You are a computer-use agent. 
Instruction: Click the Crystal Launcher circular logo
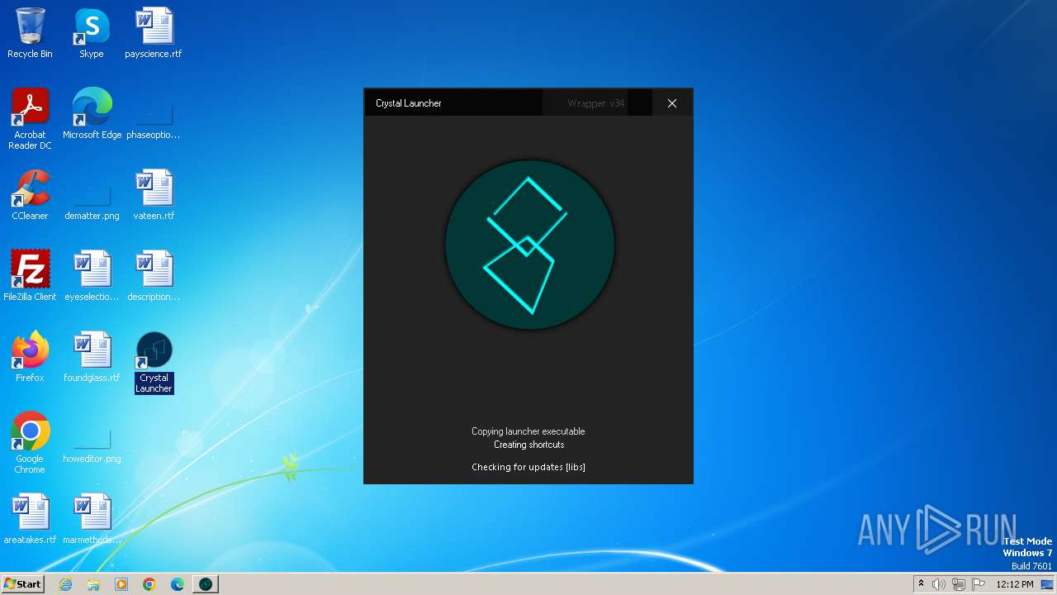529,245
